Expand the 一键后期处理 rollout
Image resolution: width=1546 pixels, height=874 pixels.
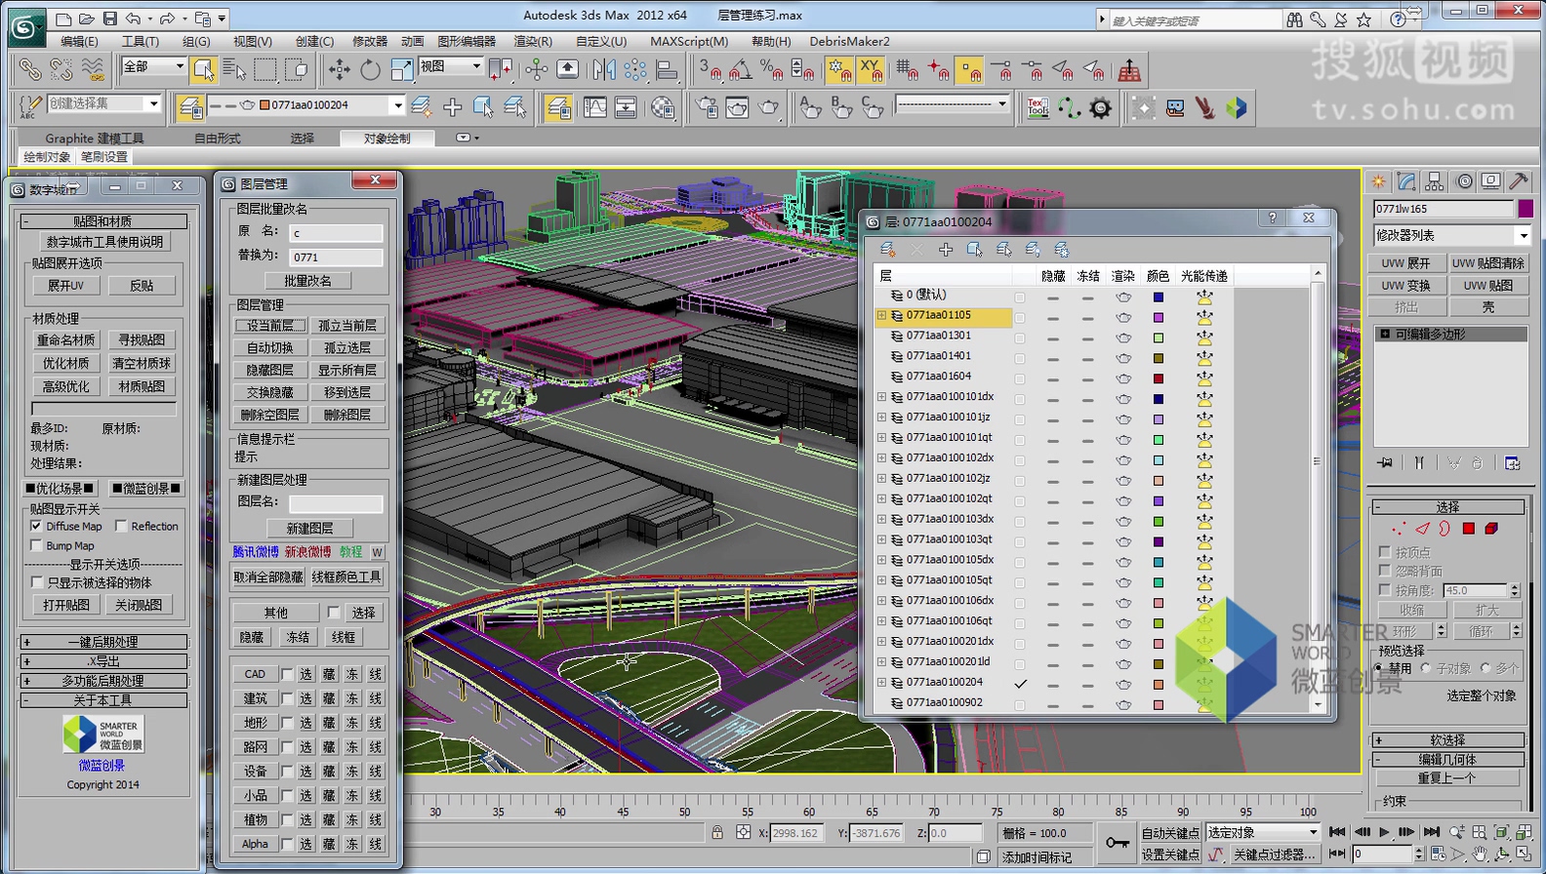click(103, 642)
